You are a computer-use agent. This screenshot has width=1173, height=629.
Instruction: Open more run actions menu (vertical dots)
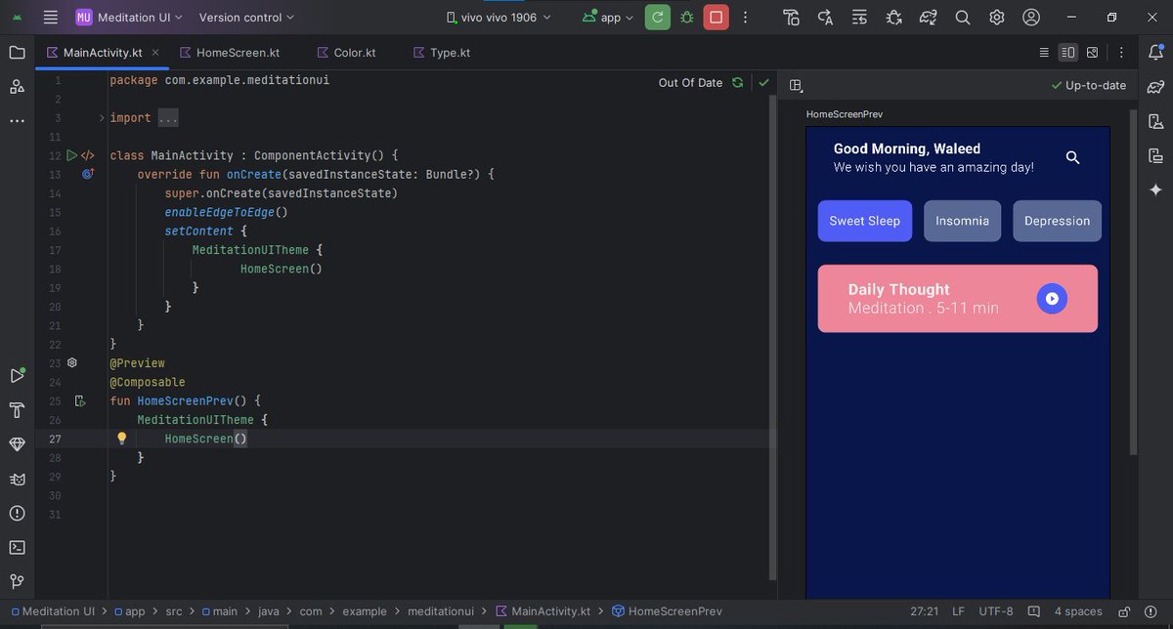[x=746, y=18]
